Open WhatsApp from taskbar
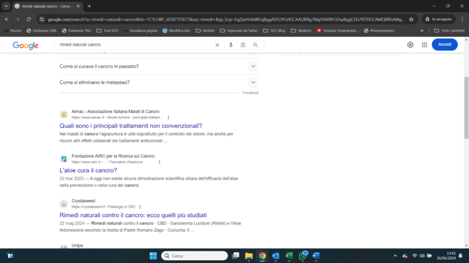Screen dimensions: 469x263 [x=303, y=256]
